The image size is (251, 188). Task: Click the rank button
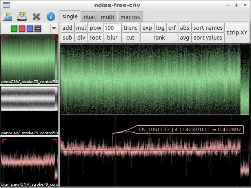point(159,38)
